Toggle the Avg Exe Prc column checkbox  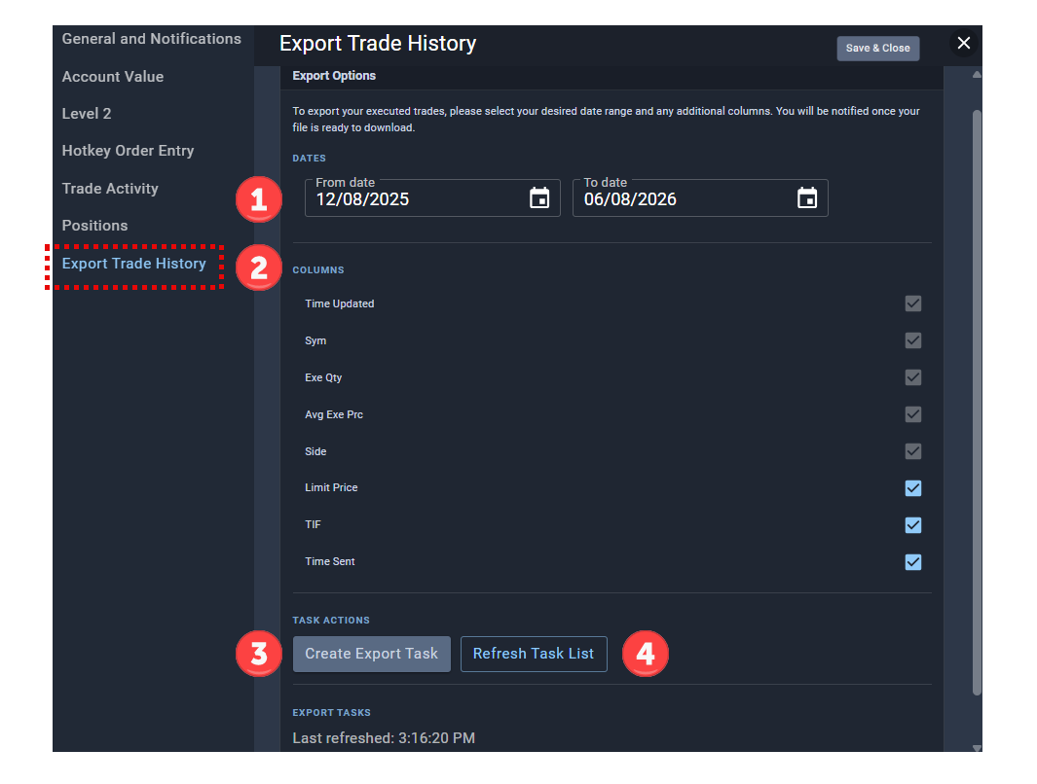pos(912,414)
